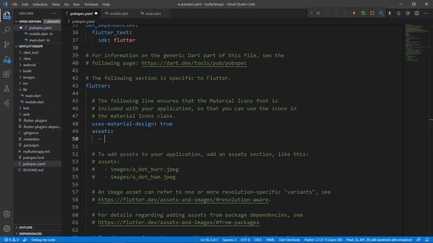Open the Explorer view in the activity bar
433x243 pixels.
[x=7, y=15]
